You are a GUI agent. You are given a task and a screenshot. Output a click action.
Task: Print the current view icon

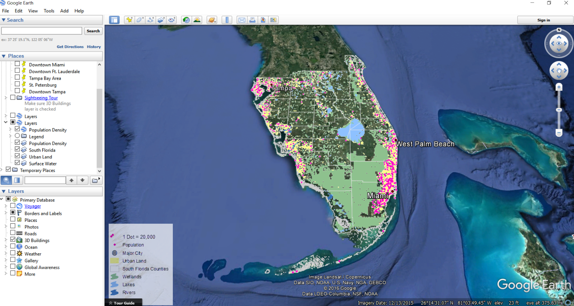[253, 20]
